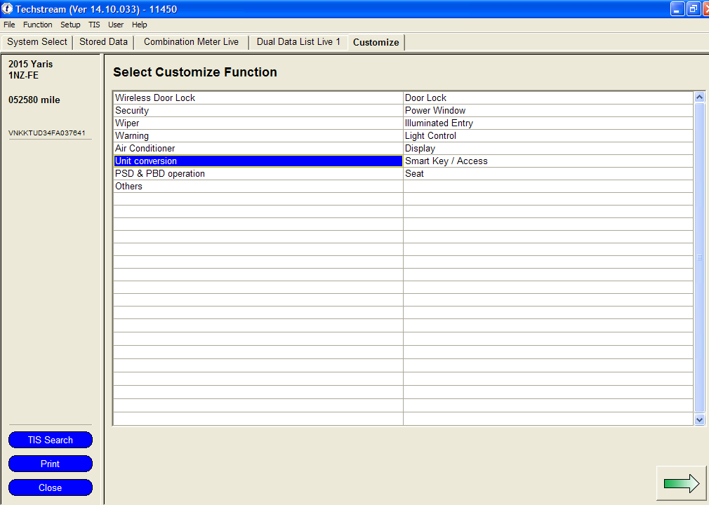Open the TIS menu
The image size is (709, 505).
coord(94,25)
